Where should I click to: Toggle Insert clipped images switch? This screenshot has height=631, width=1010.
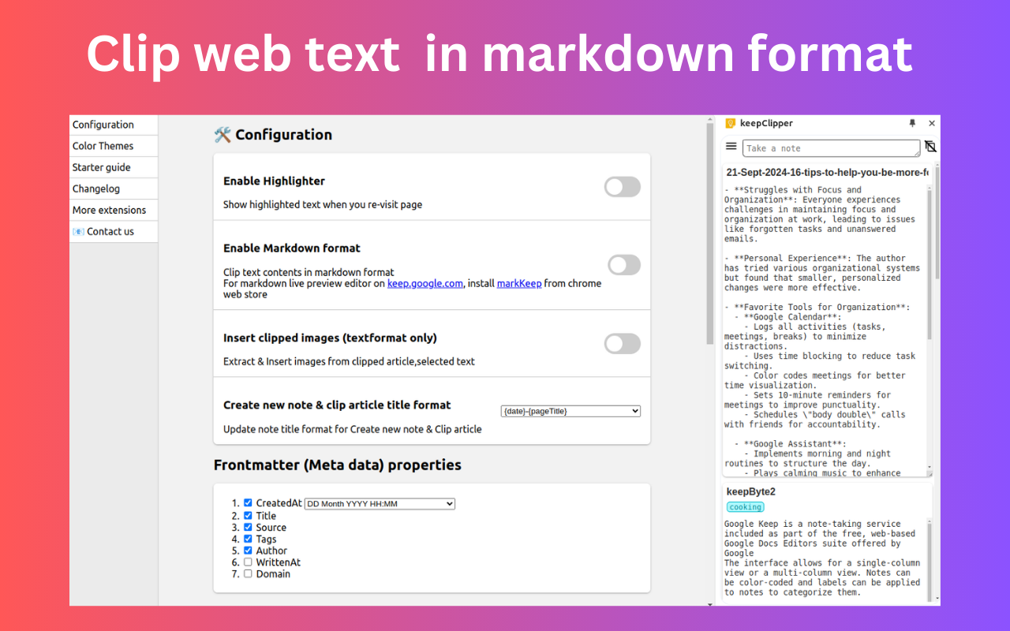pyautogui.click(x=623, y=343)
